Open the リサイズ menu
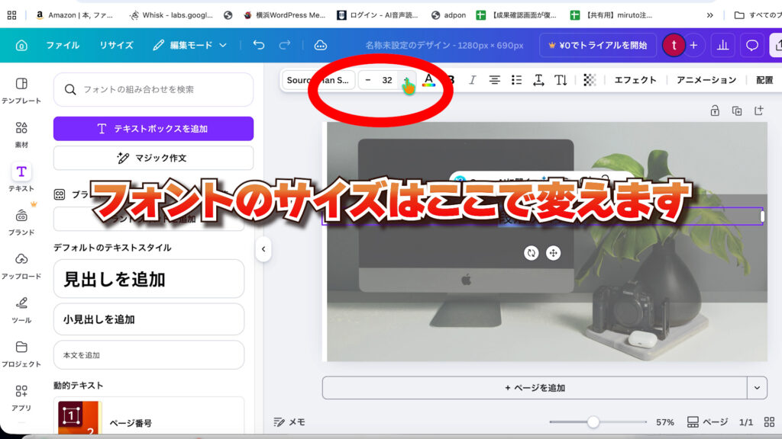Image resolution: width=782 pixels, height=439 pixels. (116, 45)
